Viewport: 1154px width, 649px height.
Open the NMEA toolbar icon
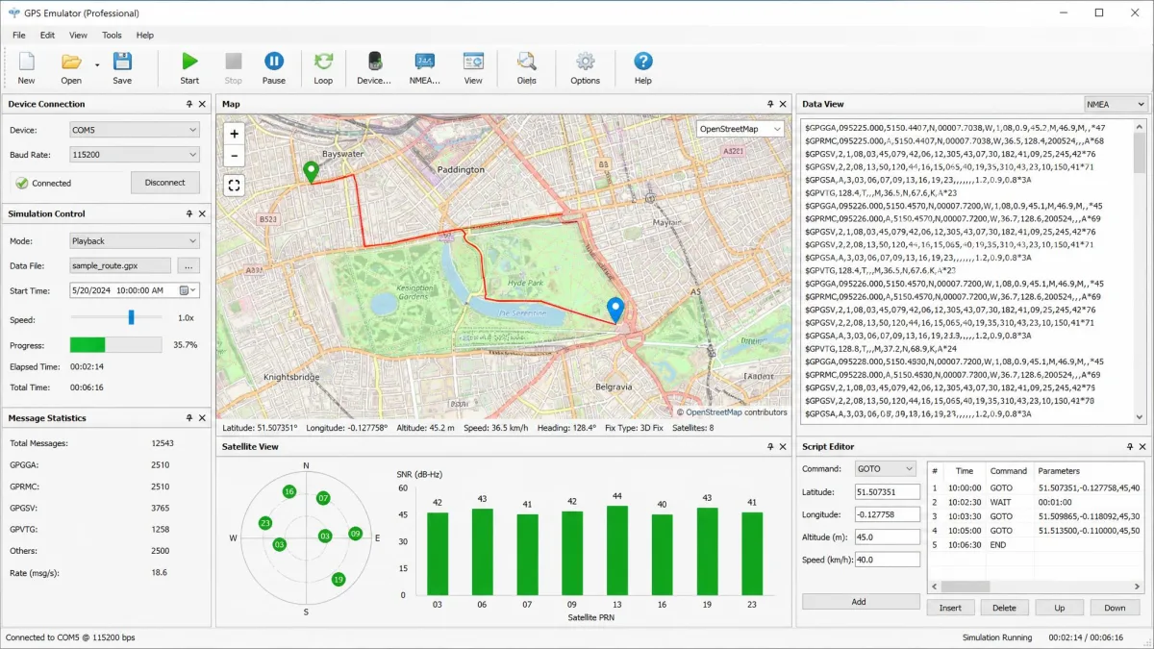[x=424, y=62]
